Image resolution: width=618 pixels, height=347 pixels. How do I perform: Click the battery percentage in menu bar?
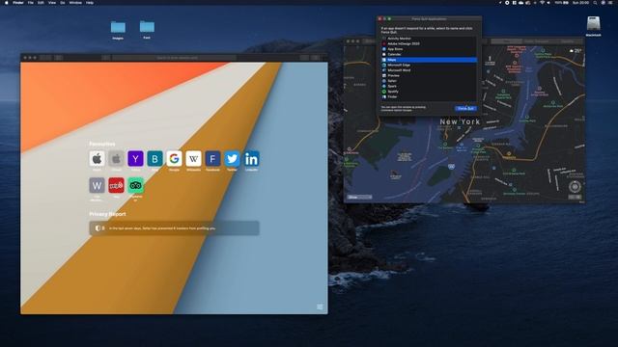pos(558,3)
